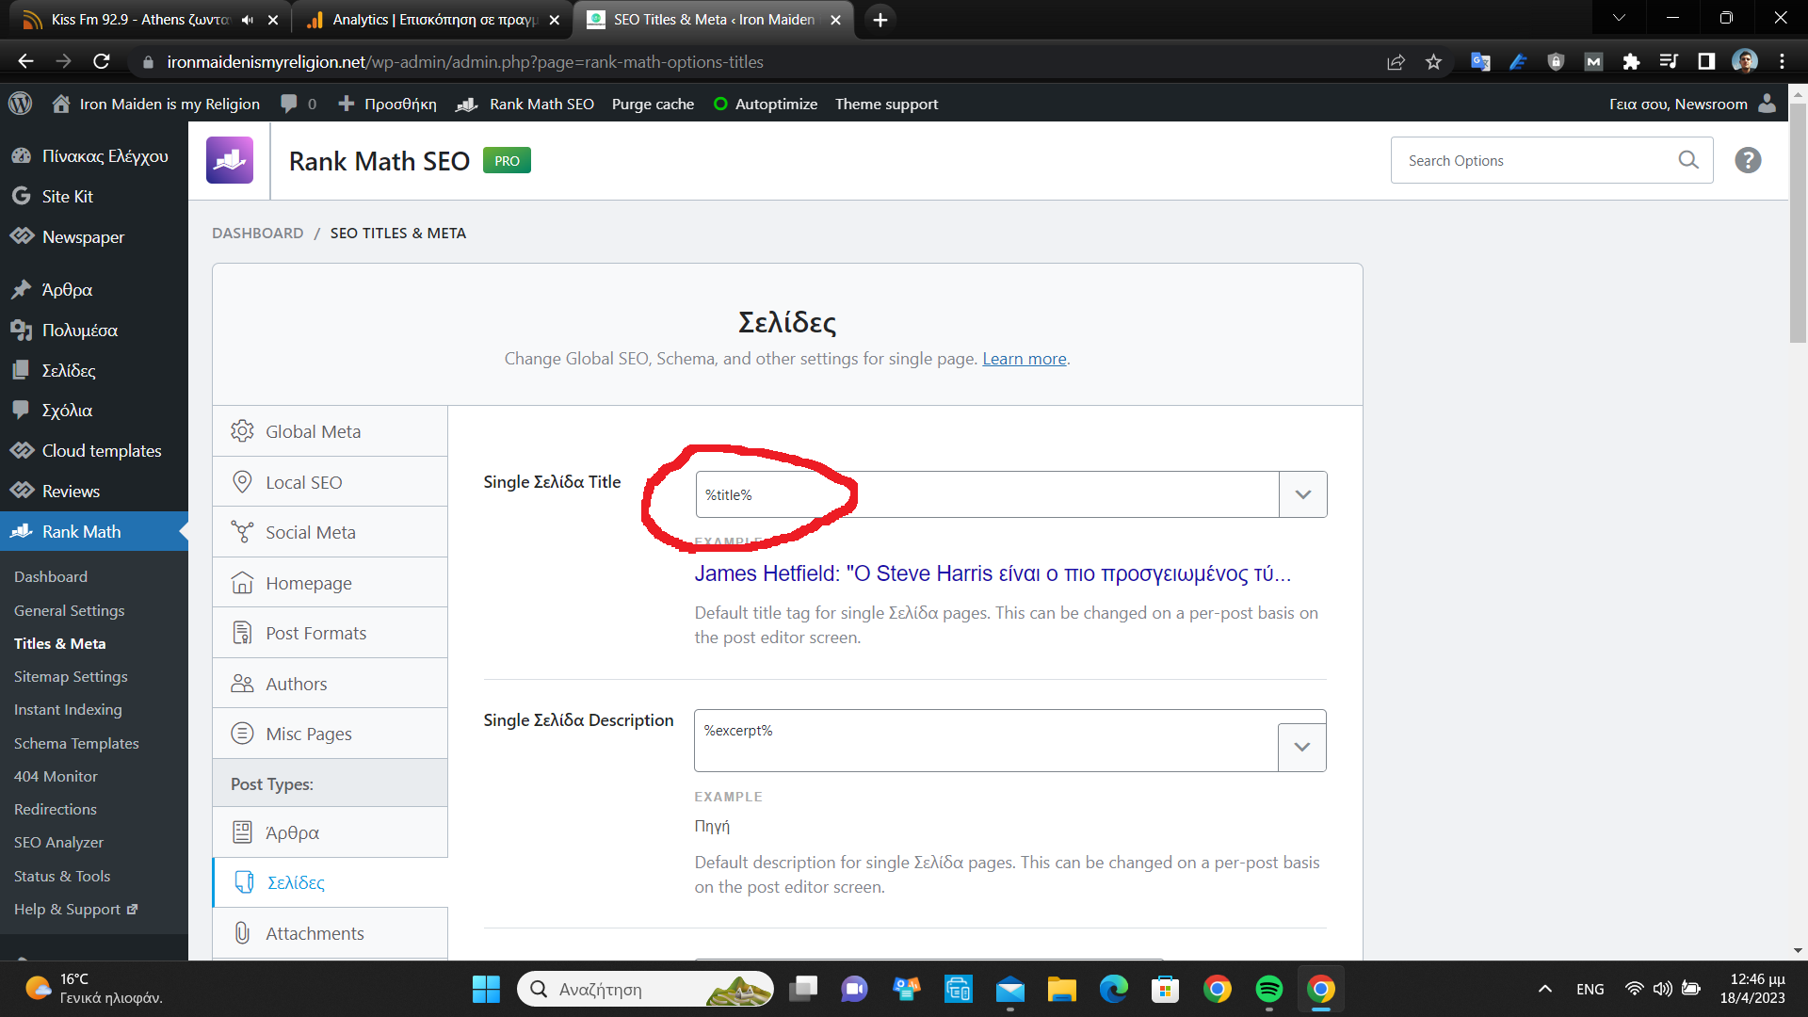Open Redirections in the sidebar

coord(55,809)
